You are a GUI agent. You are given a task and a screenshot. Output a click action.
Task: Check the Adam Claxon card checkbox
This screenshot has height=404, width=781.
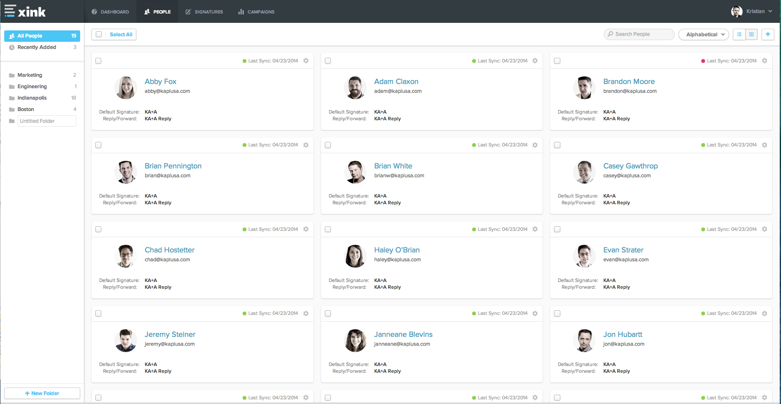click(328, 61)
